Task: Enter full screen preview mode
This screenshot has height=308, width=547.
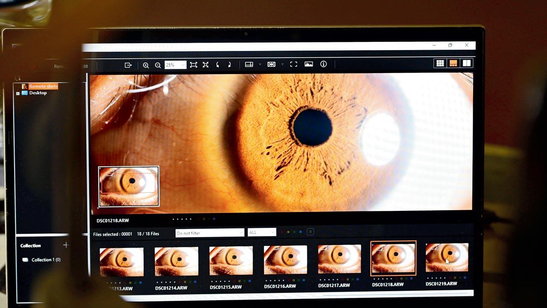Action: [294, 64]
